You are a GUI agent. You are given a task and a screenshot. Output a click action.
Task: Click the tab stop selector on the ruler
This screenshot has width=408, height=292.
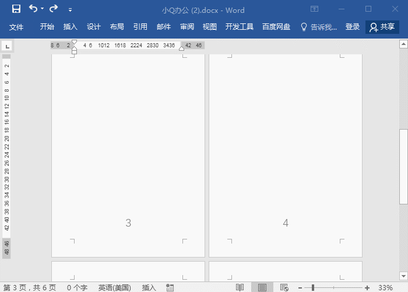point(7,47)
